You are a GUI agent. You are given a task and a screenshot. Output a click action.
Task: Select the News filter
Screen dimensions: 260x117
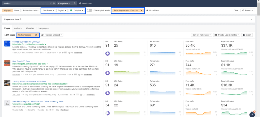17,10
